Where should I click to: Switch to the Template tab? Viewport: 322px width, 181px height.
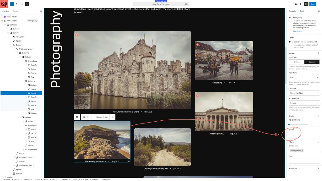(x=292, y=11)
